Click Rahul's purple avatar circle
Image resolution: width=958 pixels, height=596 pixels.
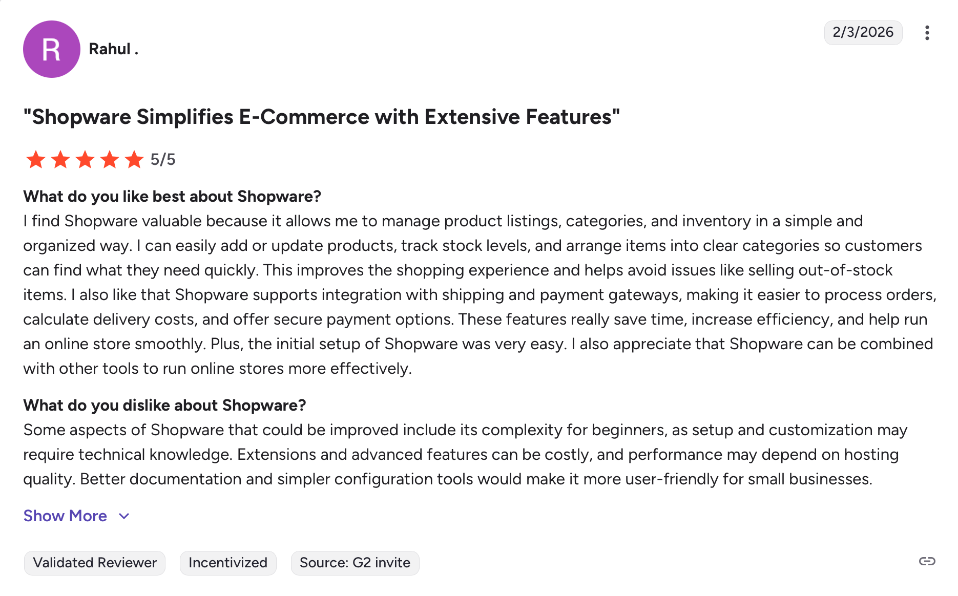pos(52,49)
